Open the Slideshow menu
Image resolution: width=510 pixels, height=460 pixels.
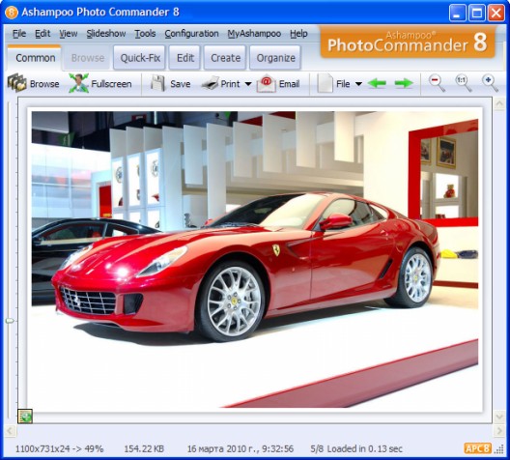pos(106,34)
